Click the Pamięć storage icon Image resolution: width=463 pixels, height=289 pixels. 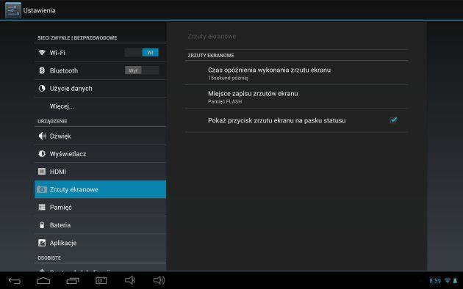[42, 207]
